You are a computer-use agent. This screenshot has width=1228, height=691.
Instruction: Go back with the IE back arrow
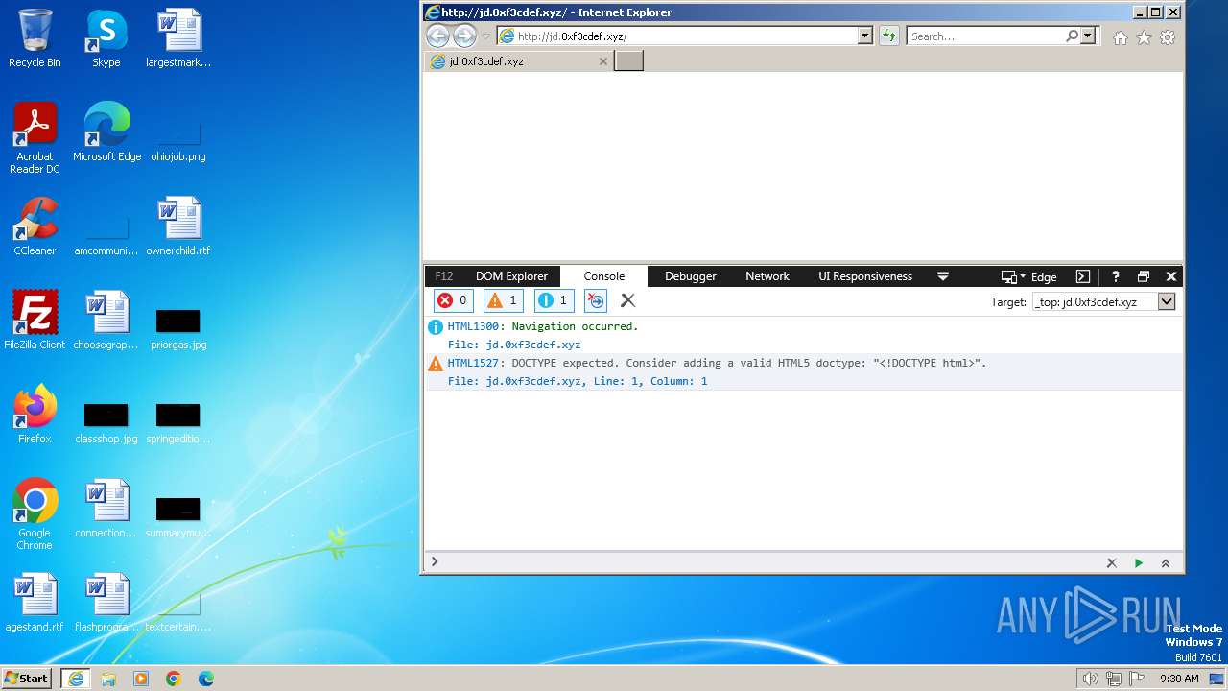coord(437,36)
